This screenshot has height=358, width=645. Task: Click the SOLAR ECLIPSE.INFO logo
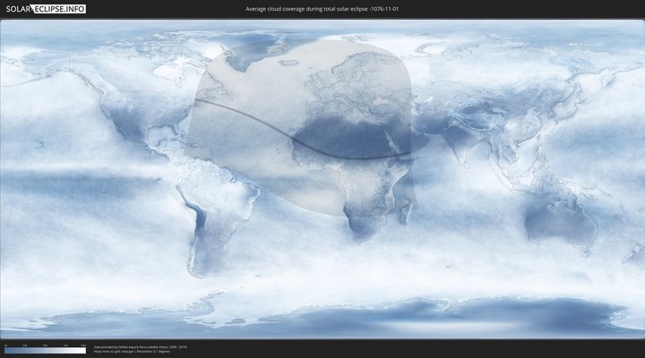pyautogui.click(x=46, y=9)
